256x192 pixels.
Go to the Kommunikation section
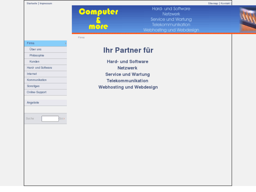45,80
